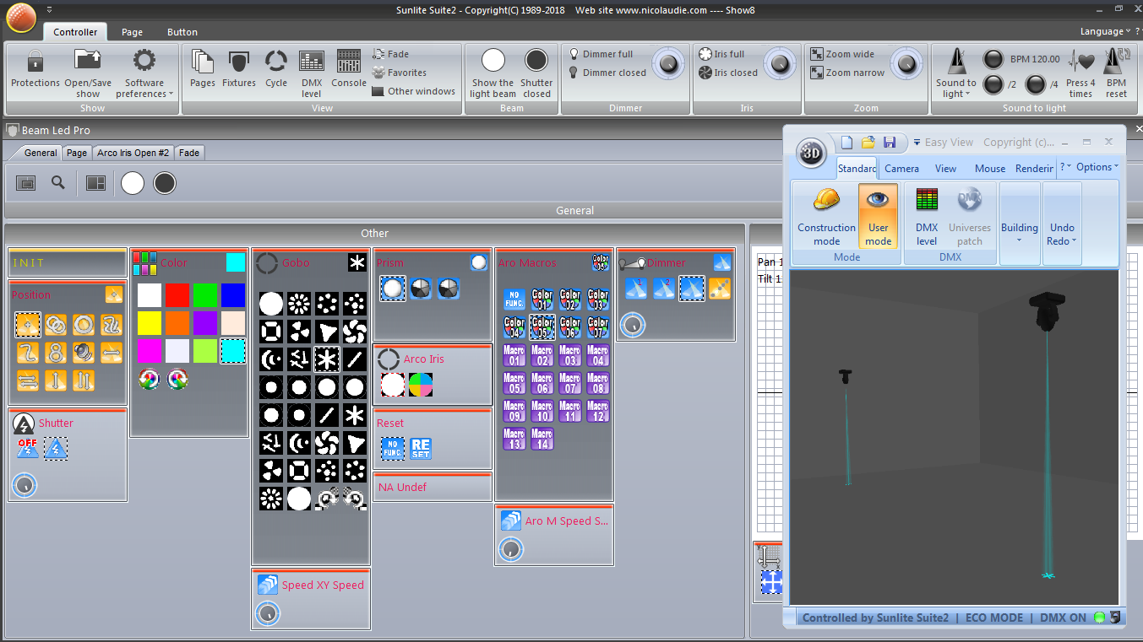Open the quick access arrow beside the Sunlite logo
The width and height of the screenshot is (1143, 642).
coord(49,9)
